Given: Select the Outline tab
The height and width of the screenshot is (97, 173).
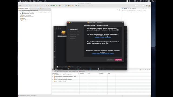Looking at the screenshot, I should pyautogui.click(x=125, y=8).
